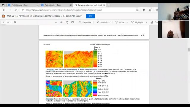Click the 'East (68-112)' legend label
This screenshot has width=190, height=107.
(103, 86)
